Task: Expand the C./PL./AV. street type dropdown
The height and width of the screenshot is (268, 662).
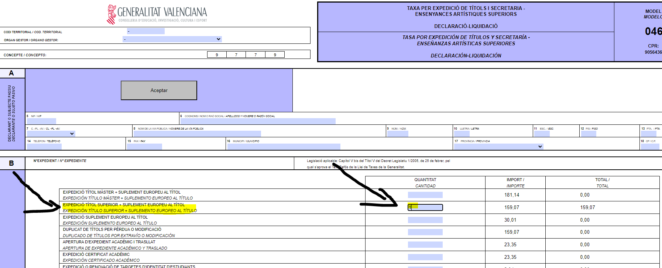Action: (51, 134)
